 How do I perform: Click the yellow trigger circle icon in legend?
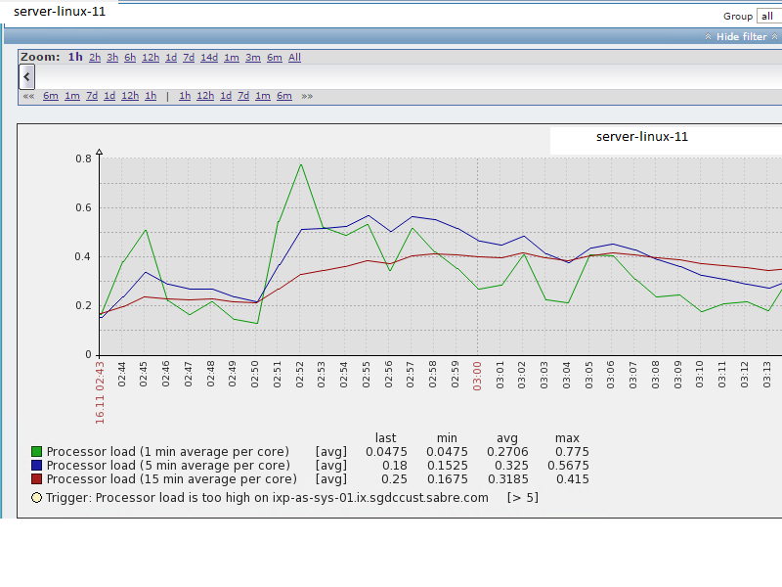coord(37,497)
